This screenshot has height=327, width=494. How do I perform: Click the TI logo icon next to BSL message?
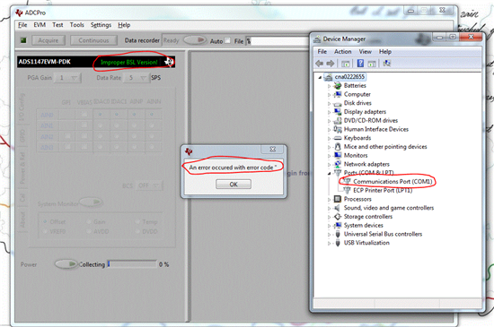click(169, 62)
